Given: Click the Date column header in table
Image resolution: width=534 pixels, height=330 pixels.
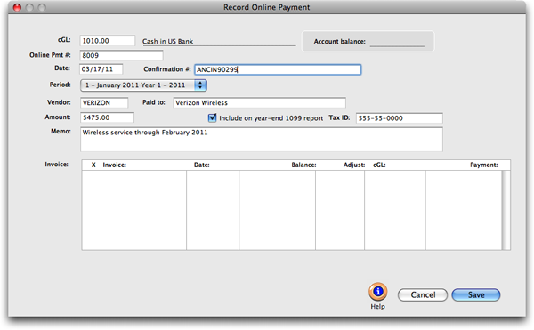Looking at the screenshot, I should pyautogui.click(x=202, y=165).
